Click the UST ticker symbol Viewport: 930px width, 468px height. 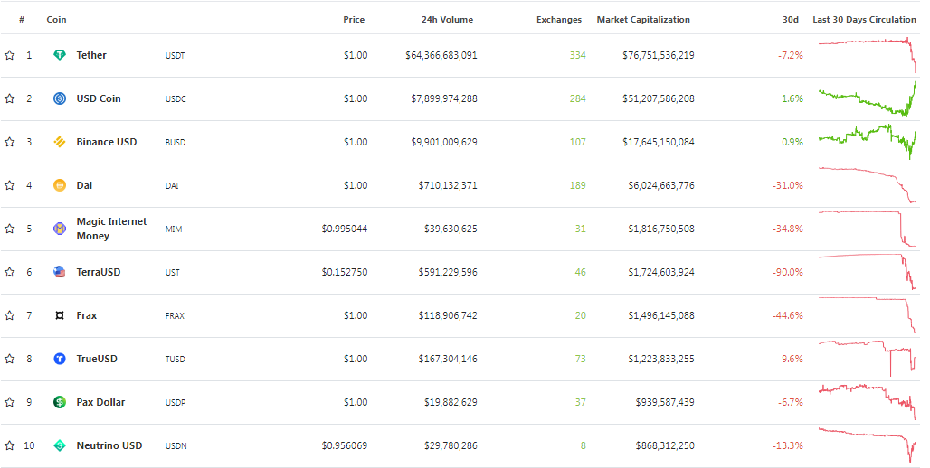tap(172, 273)
